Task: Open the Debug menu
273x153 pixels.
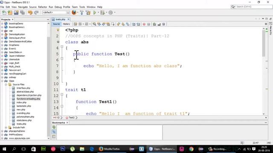Action: point(58,7)
